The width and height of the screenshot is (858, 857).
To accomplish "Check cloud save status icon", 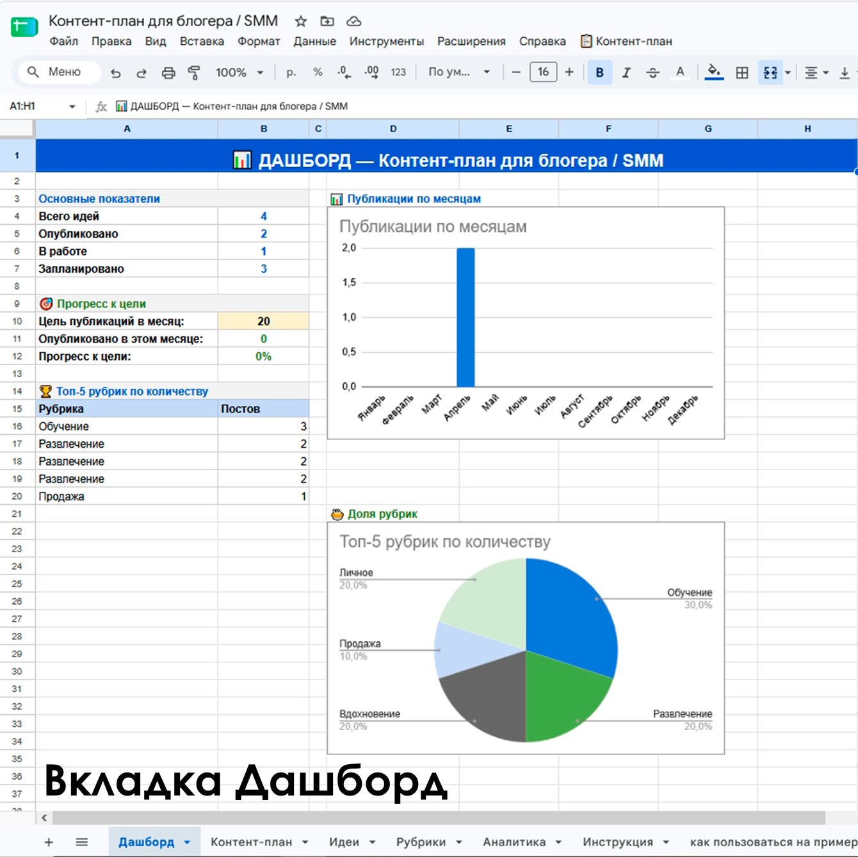I will coord(353,21).
